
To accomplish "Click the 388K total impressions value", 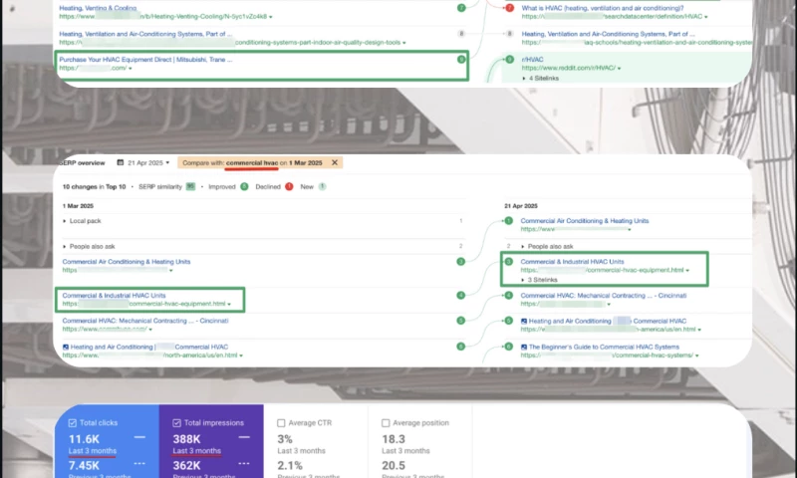I will (x=186, y=439).
